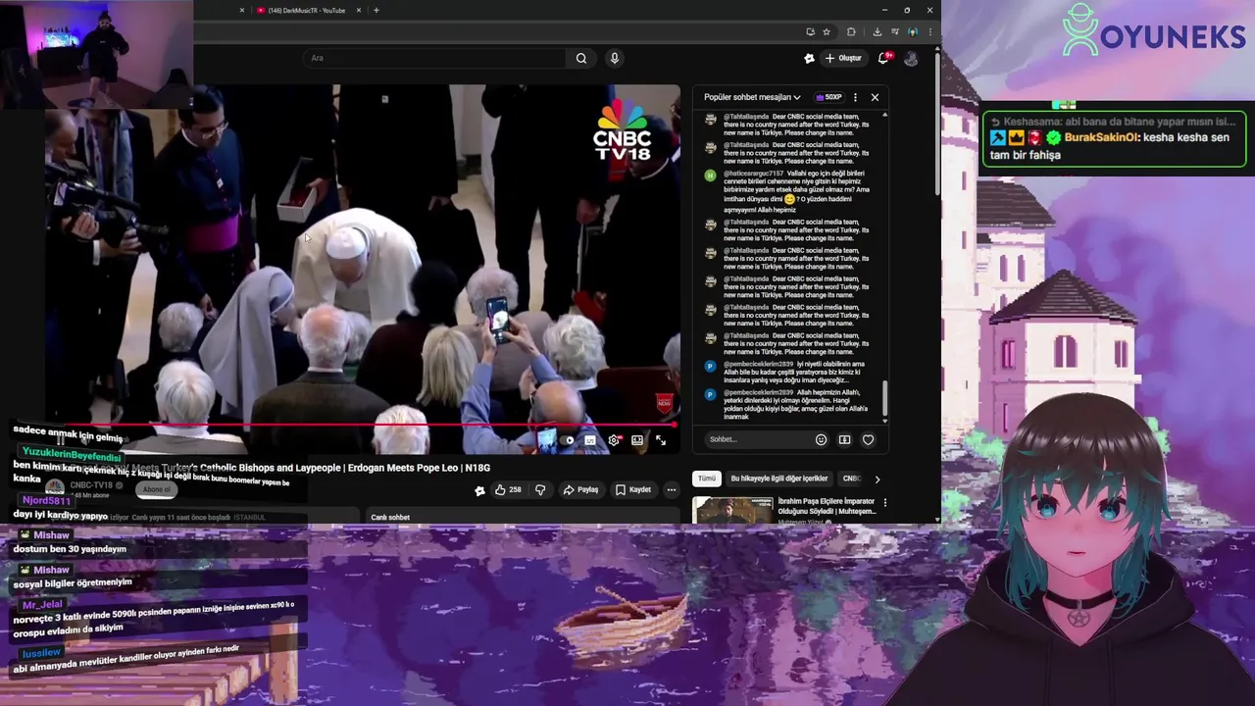
Task: Open the emoji picker in the chat box
Action: click(x=822, y=439)
